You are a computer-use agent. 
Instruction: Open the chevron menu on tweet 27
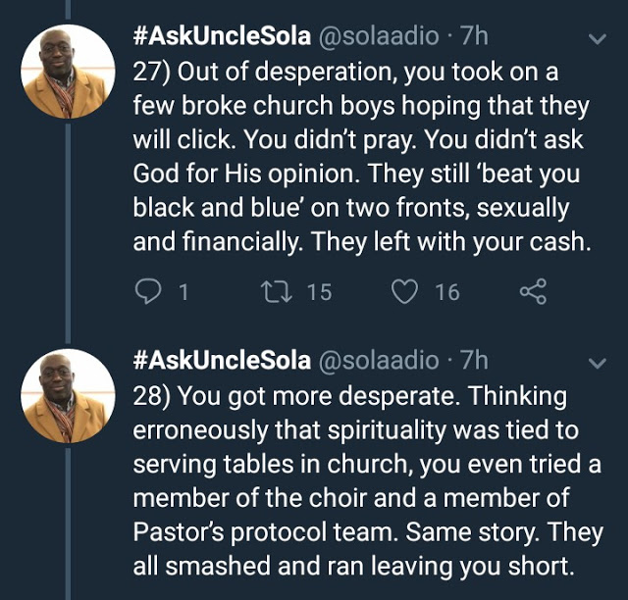[596, 40]
